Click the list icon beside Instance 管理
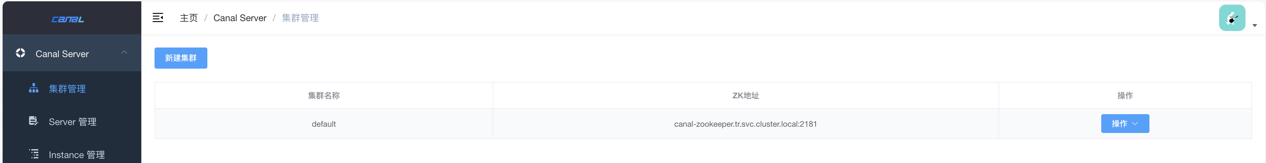The image size is (1266, 163). tap(33, 154)
